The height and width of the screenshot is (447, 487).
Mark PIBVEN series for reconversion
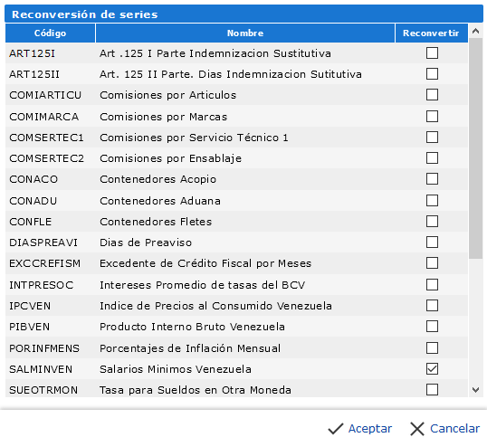[432, 327]
